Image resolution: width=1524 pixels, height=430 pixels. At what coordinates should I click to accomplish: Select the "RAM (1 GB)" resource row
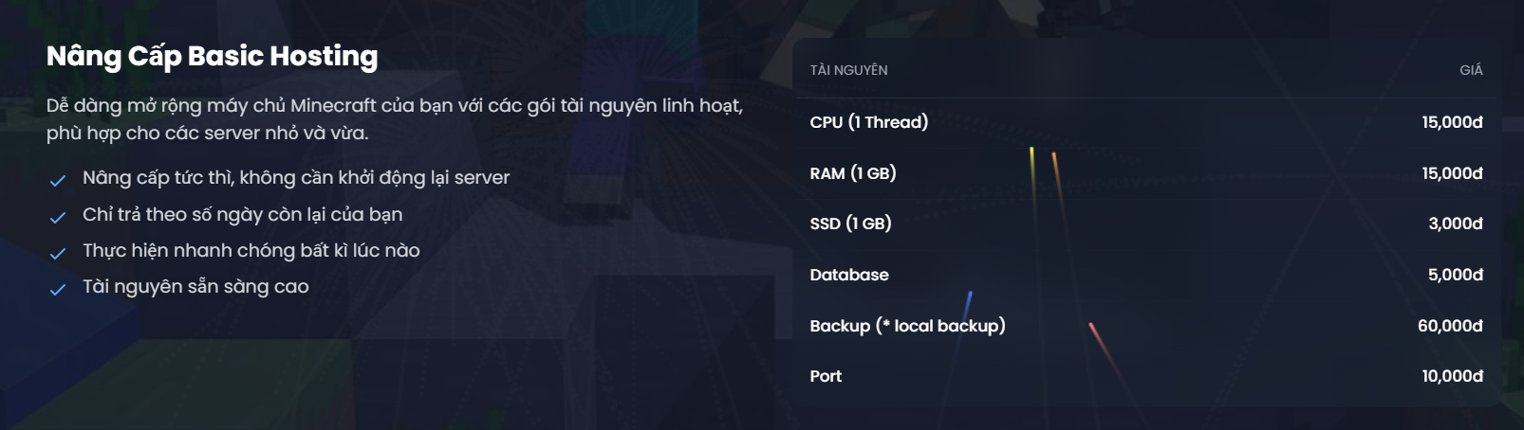852,173
